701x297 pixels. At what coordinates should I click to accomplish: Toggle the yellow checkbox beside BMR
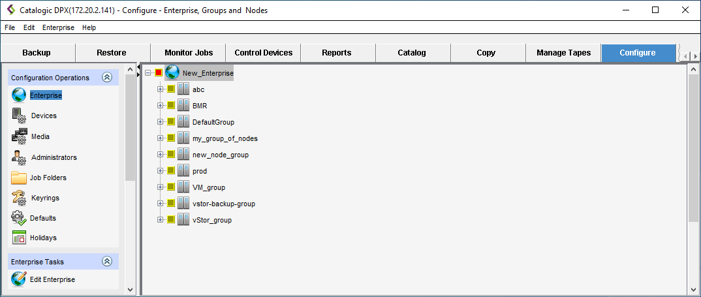coord(171,106)
